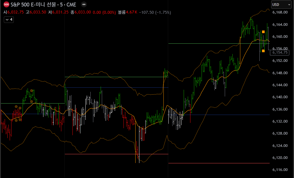
Task: Click the close value 6,033.00
Action: (83, 12)
